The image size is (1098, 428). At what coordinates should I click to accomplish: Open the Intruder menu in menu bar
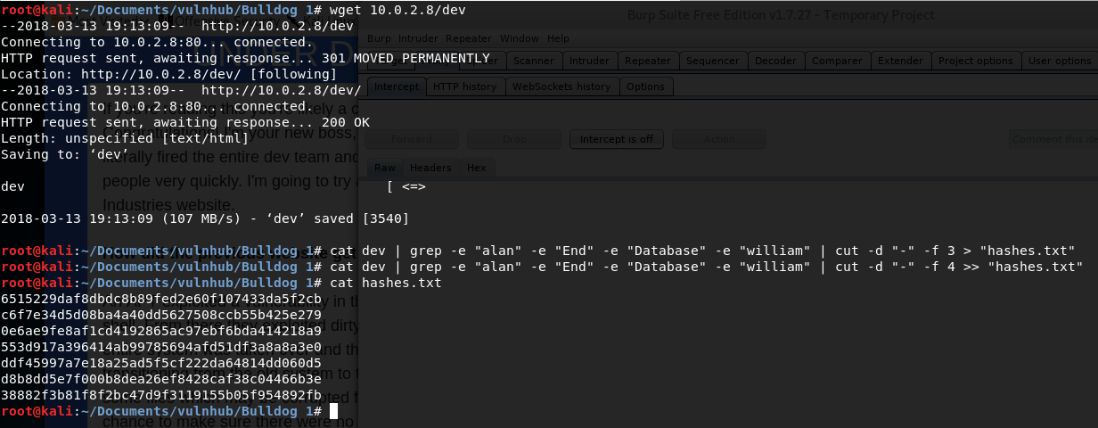tap(418, 39)
